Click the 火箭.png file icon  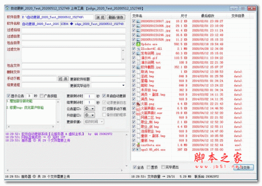point(138,104)
